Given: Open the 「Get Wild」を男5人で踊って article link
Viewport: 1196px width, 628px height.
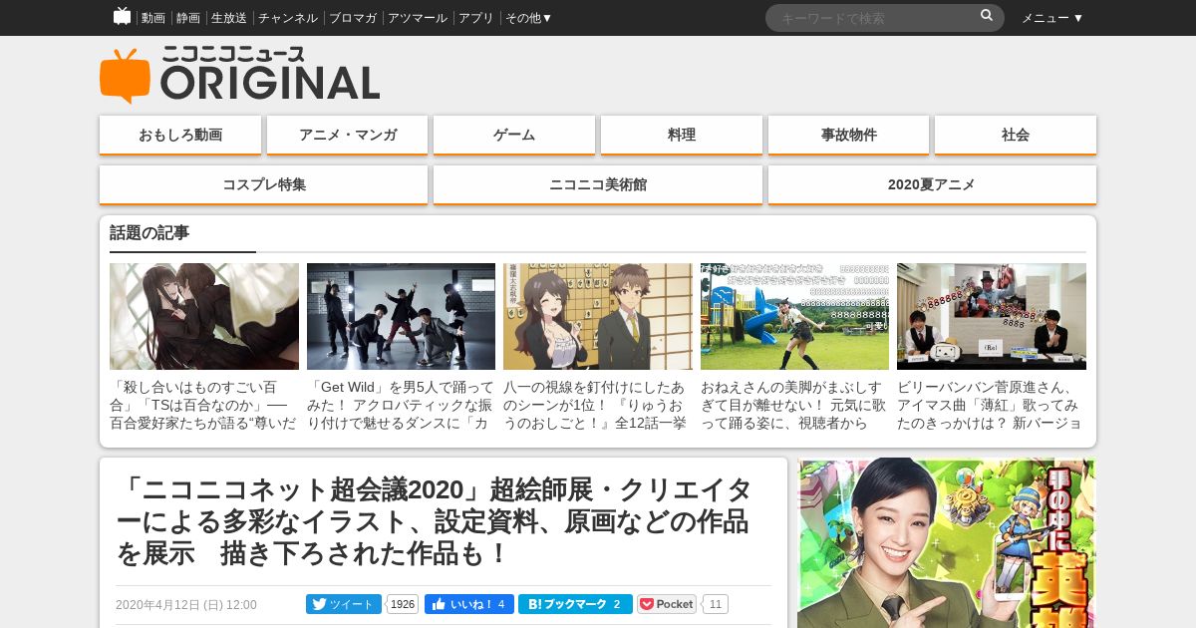Looking at the screenshot, I should tap(401, 405).
